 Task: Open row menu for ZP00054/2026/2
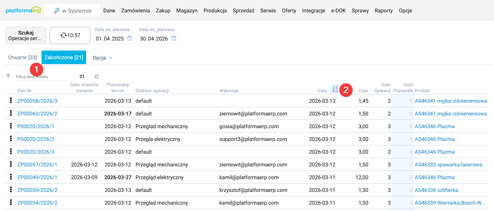click(x=11, y=203)
